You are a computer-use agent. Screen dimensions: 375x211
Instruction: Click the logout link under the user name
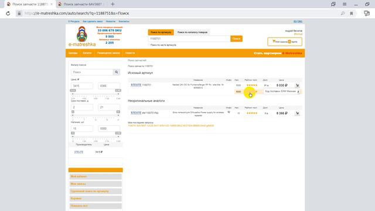point(298,34)
